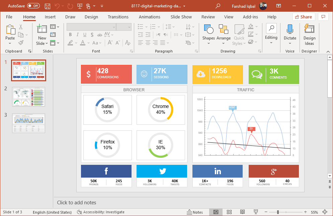Viewport: 333px width, 216px height.
Task: Click the Shapes icon in Drawing group
Action: coord(209,30)
